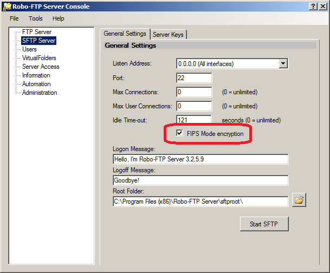Browse for root folder with folder icon
Viewport: 330px width, 273px height.
(299, 200)
